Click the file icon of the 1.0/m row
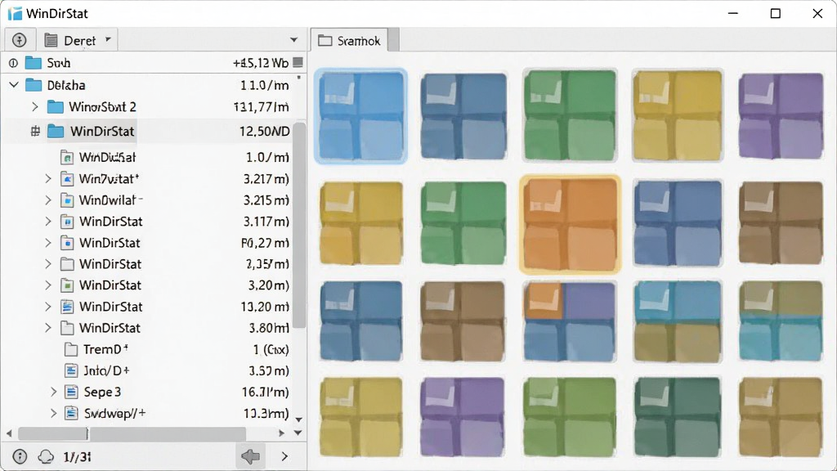This screenshot has height=471, width=837. (x=67, y=158)
